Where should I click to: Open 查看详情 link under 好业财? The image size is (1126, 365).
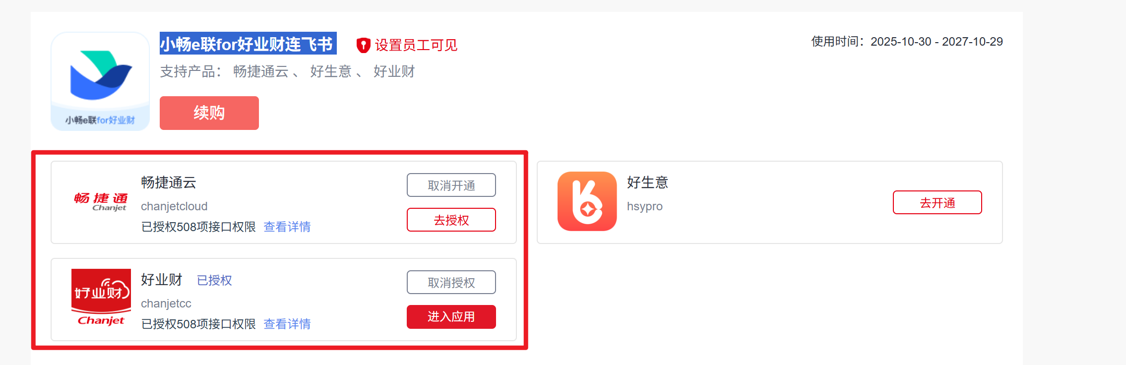pyautogui.click(x=287, y=324)
